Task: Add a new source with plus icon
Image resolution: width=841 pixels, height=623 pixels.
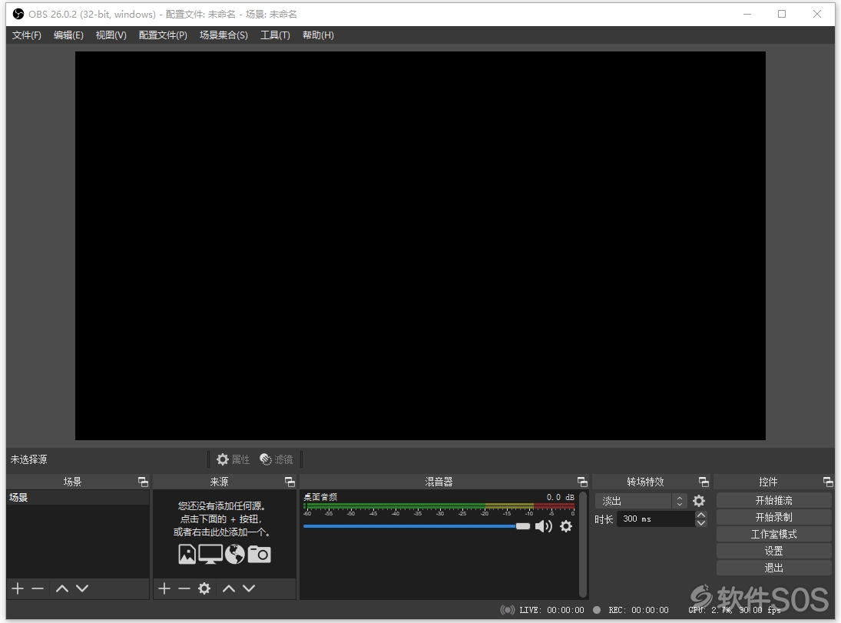Action: [x=164, y=588]
